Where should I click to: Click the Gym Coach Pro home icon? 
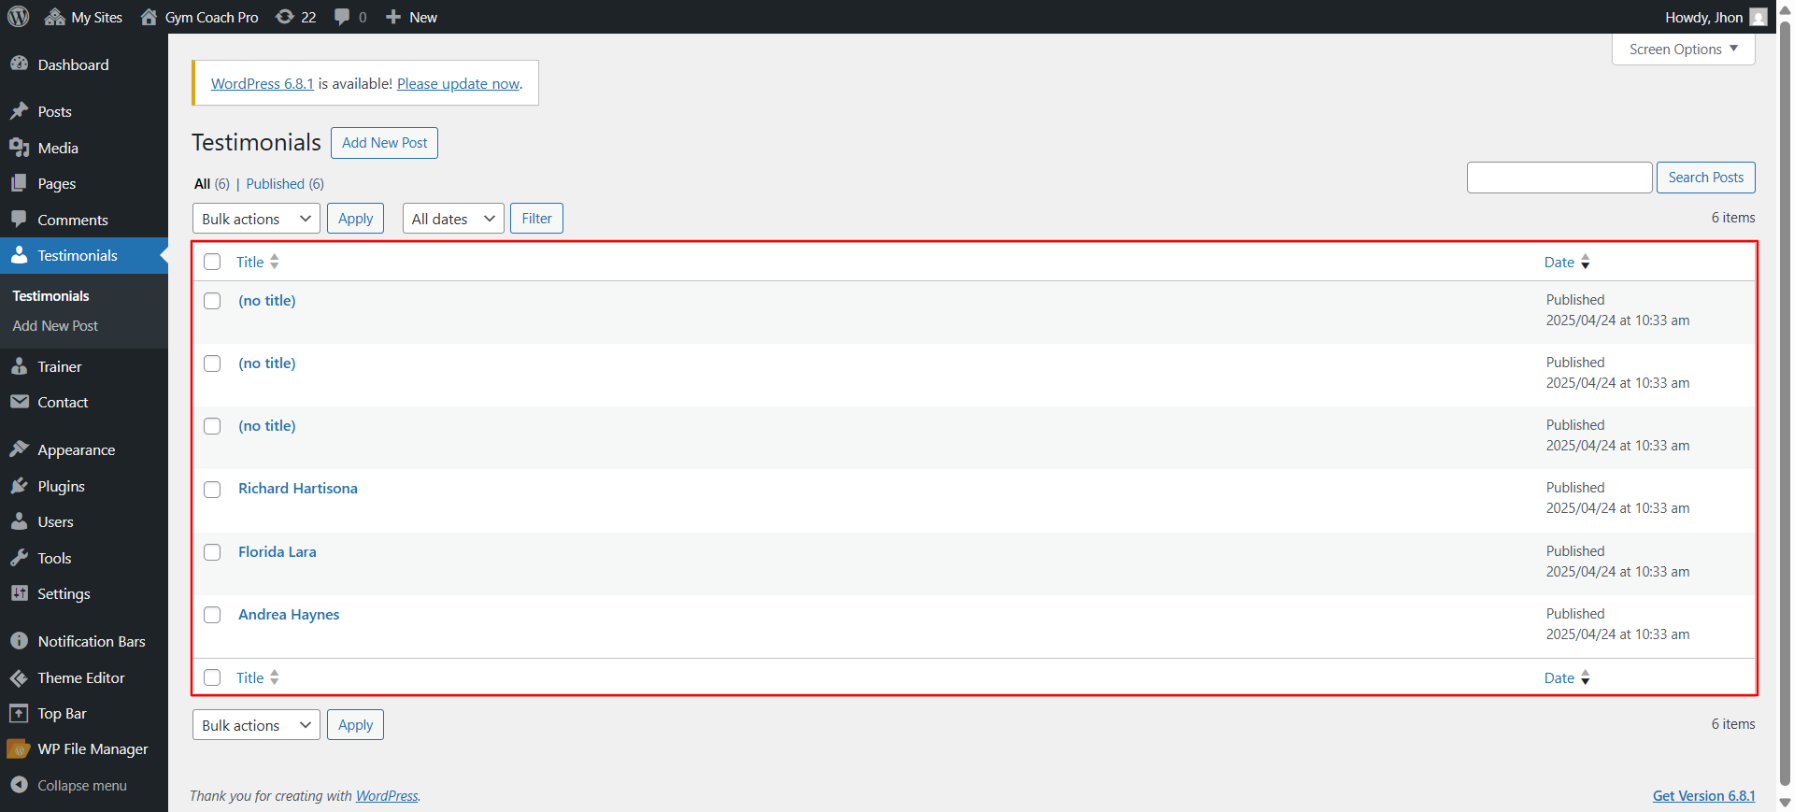coord(149,17)
